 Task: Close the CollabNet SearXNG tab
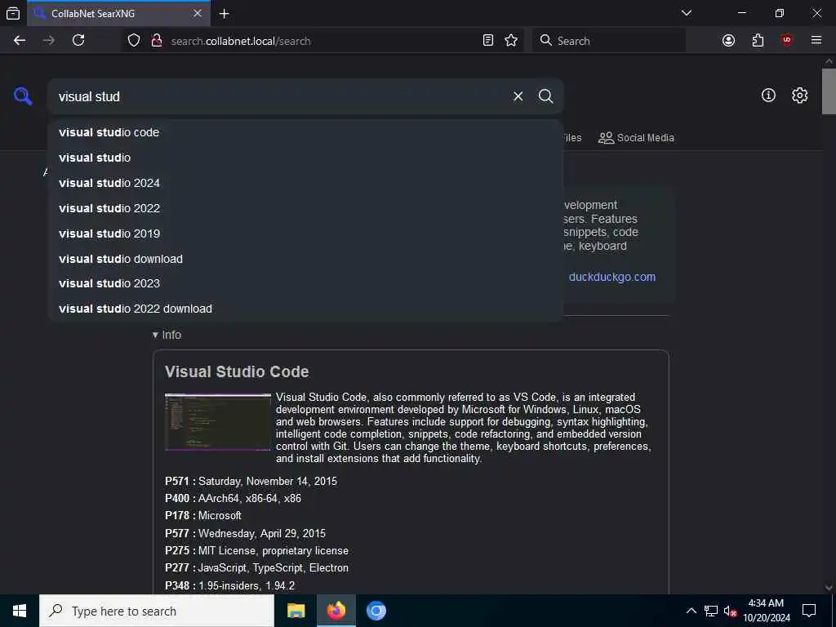198,13
